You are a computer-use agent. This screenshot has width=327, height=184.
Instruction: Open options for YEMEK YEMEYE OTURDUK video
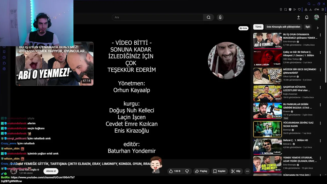tap(320, 158)
